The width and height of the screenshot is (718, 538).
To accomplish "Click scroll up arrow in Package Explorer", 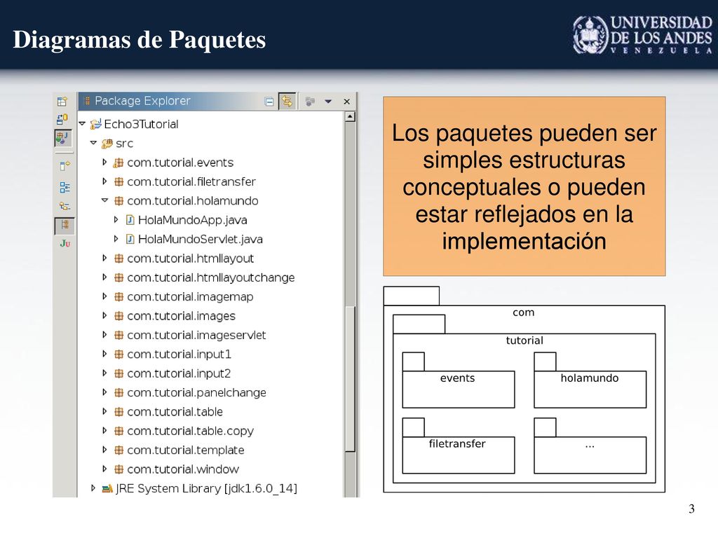I will click(x=350, y=117).
